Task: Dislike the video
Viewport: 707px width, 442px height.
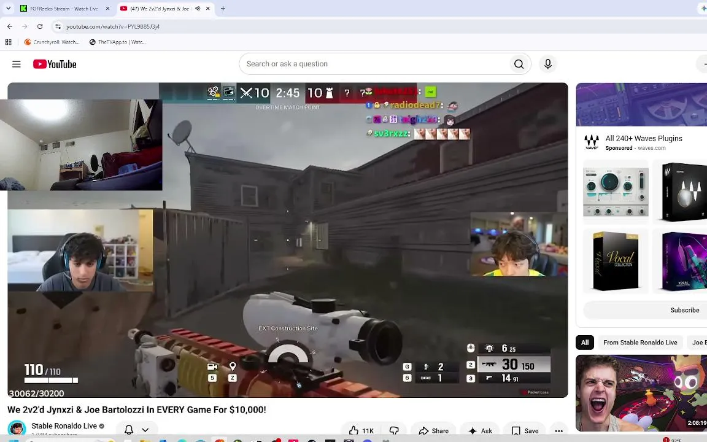Action: click(x=394, y=430)
